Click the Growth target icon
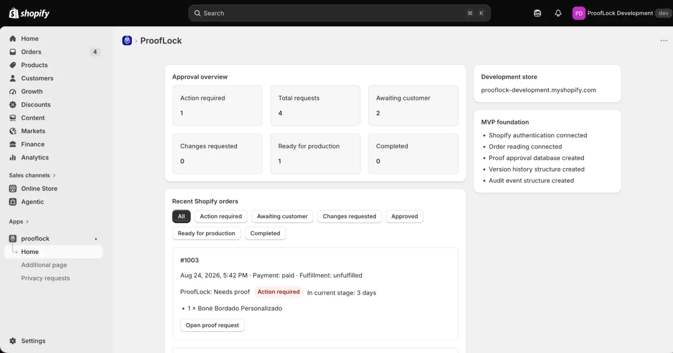This screenshot has height=353, width=673. (13, 91)
